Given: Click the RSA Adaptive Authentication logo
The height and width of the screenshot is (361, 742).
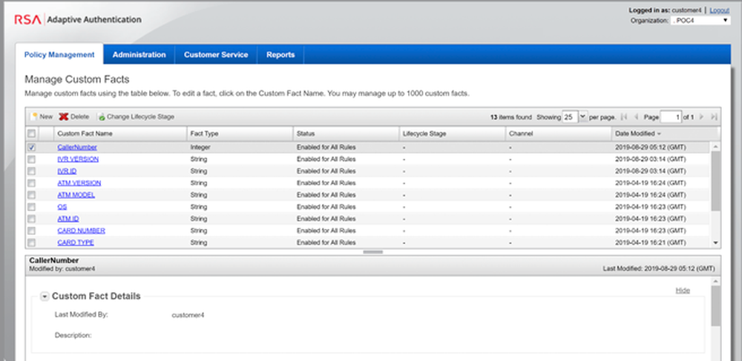Looking at the screenshot, I should point(78,20).
